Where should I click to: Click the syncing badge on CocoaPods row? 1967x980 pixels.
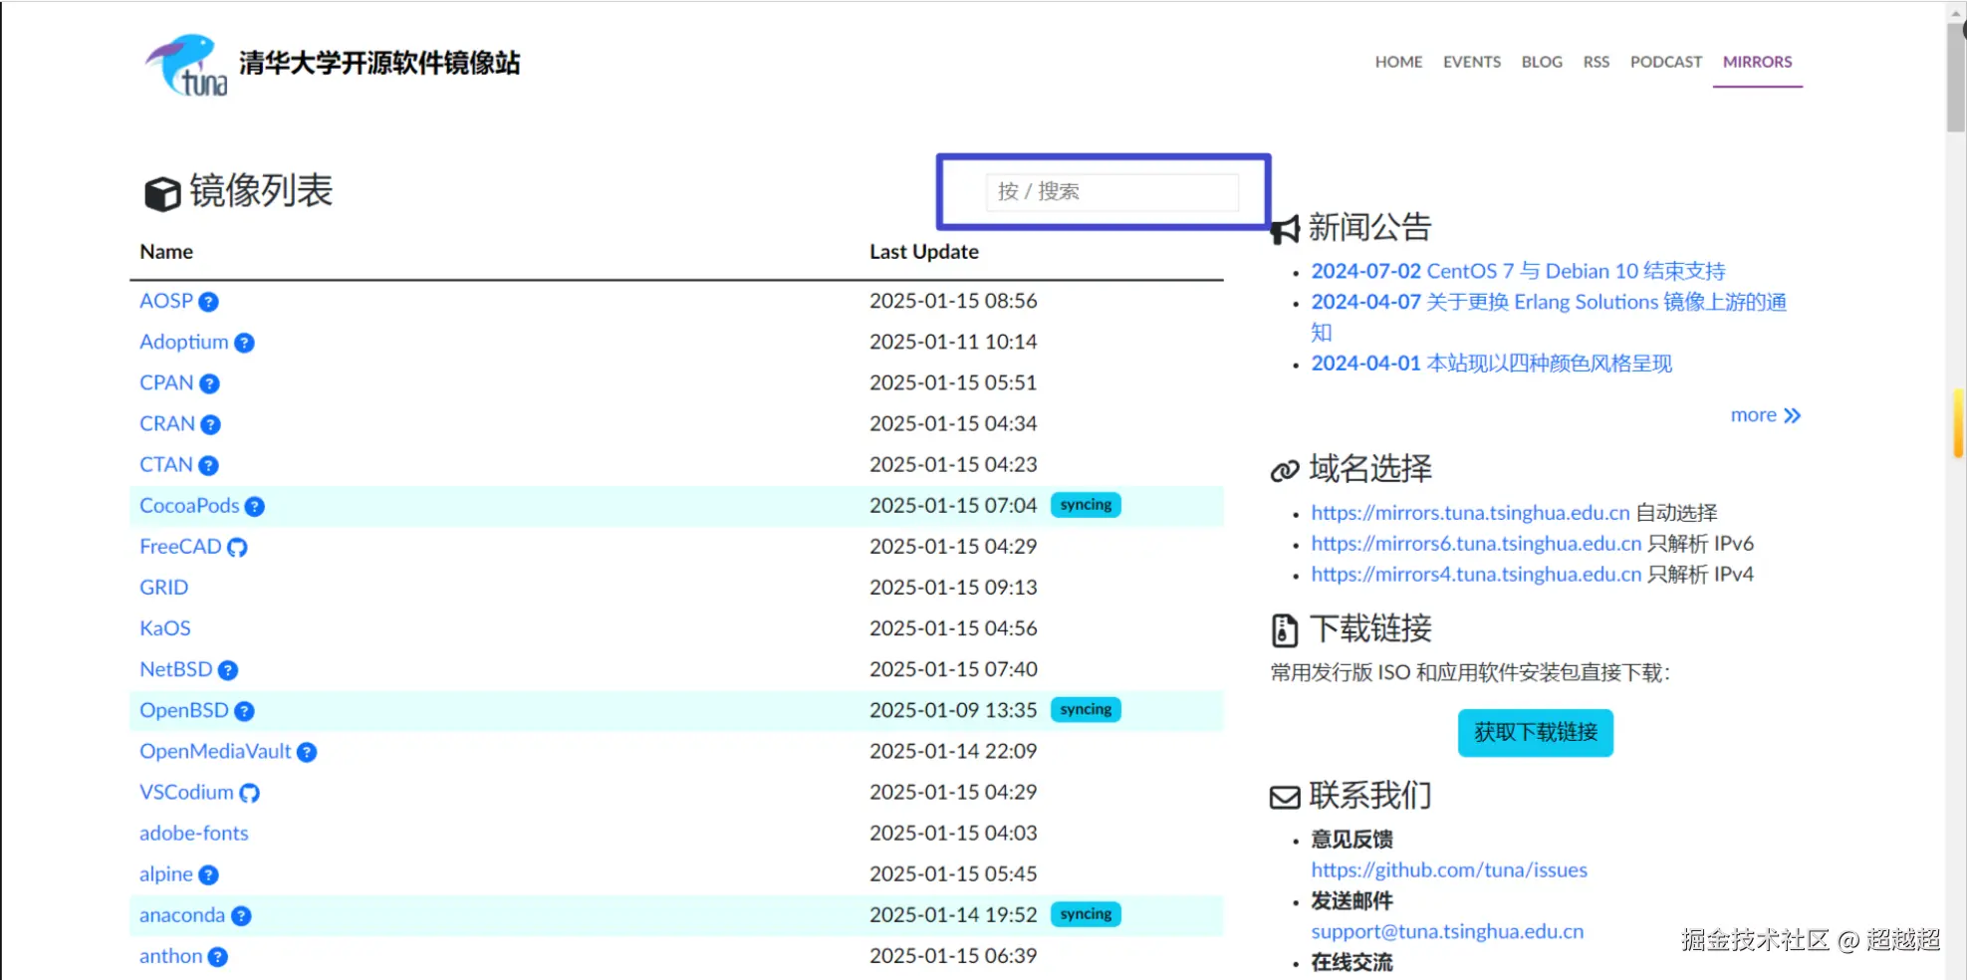click(1086, 505)
